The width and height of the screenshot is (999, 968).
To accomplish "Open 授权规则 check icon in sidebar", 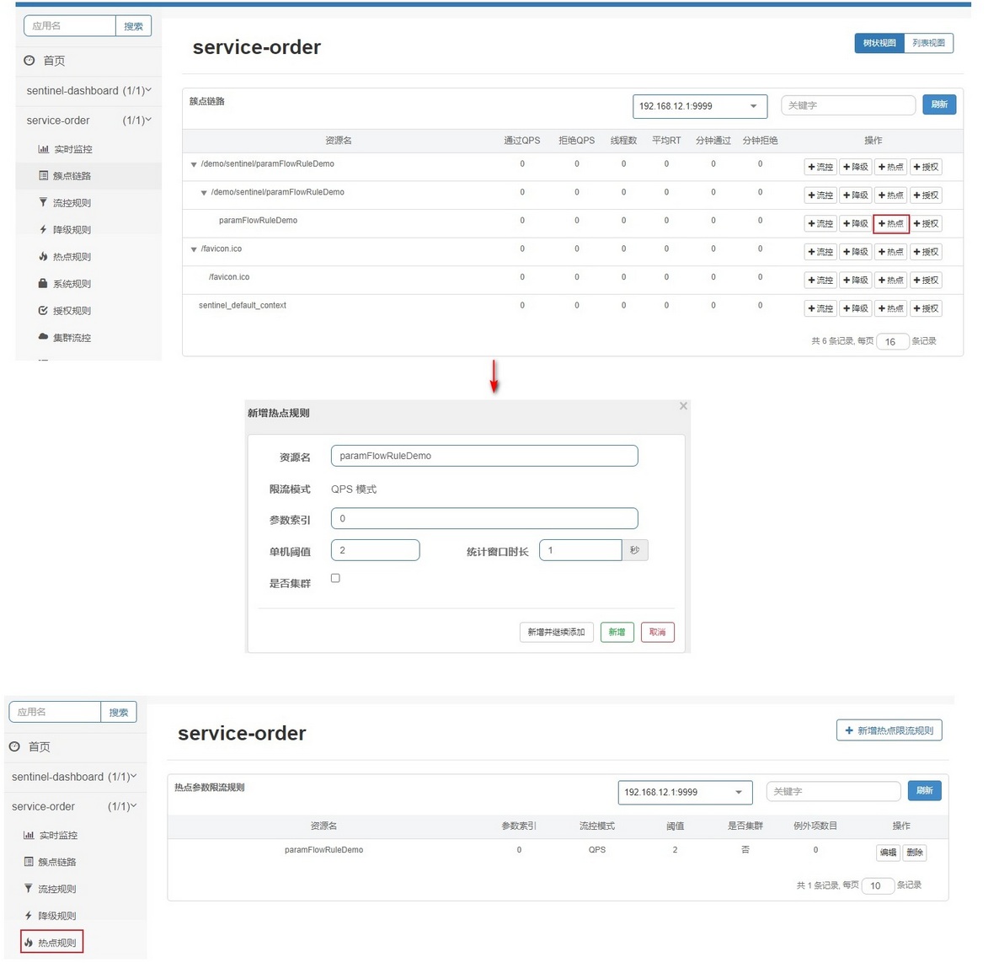I will (x=43, y=310).
